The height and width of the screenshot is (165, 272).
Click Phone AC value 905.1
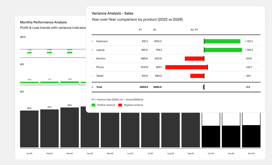(159, 67)
